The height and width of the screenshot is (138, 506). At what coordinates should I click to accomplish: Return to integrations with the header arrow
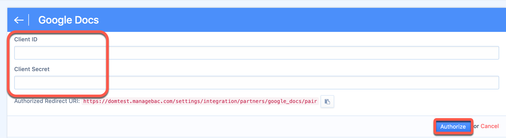(x=19, y=20)
